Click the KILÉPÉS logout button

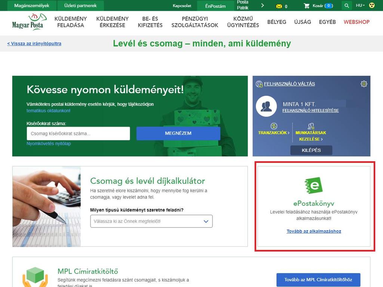pyautogui.click(x=311, y=150)
